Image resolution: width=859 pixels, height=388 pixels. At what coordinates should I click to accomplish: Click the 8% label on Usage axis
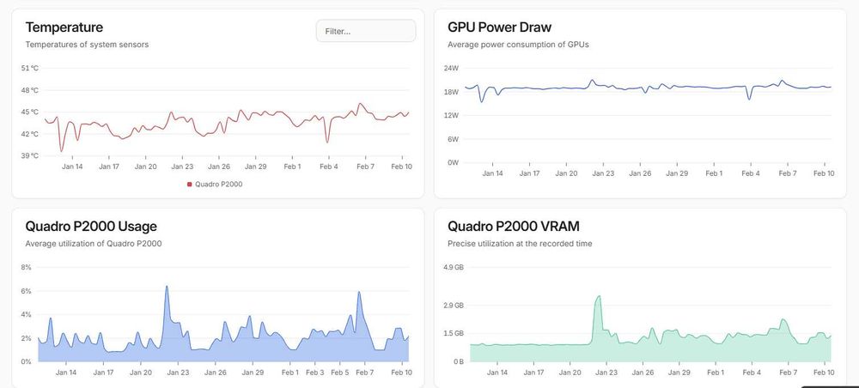[26, 268]
